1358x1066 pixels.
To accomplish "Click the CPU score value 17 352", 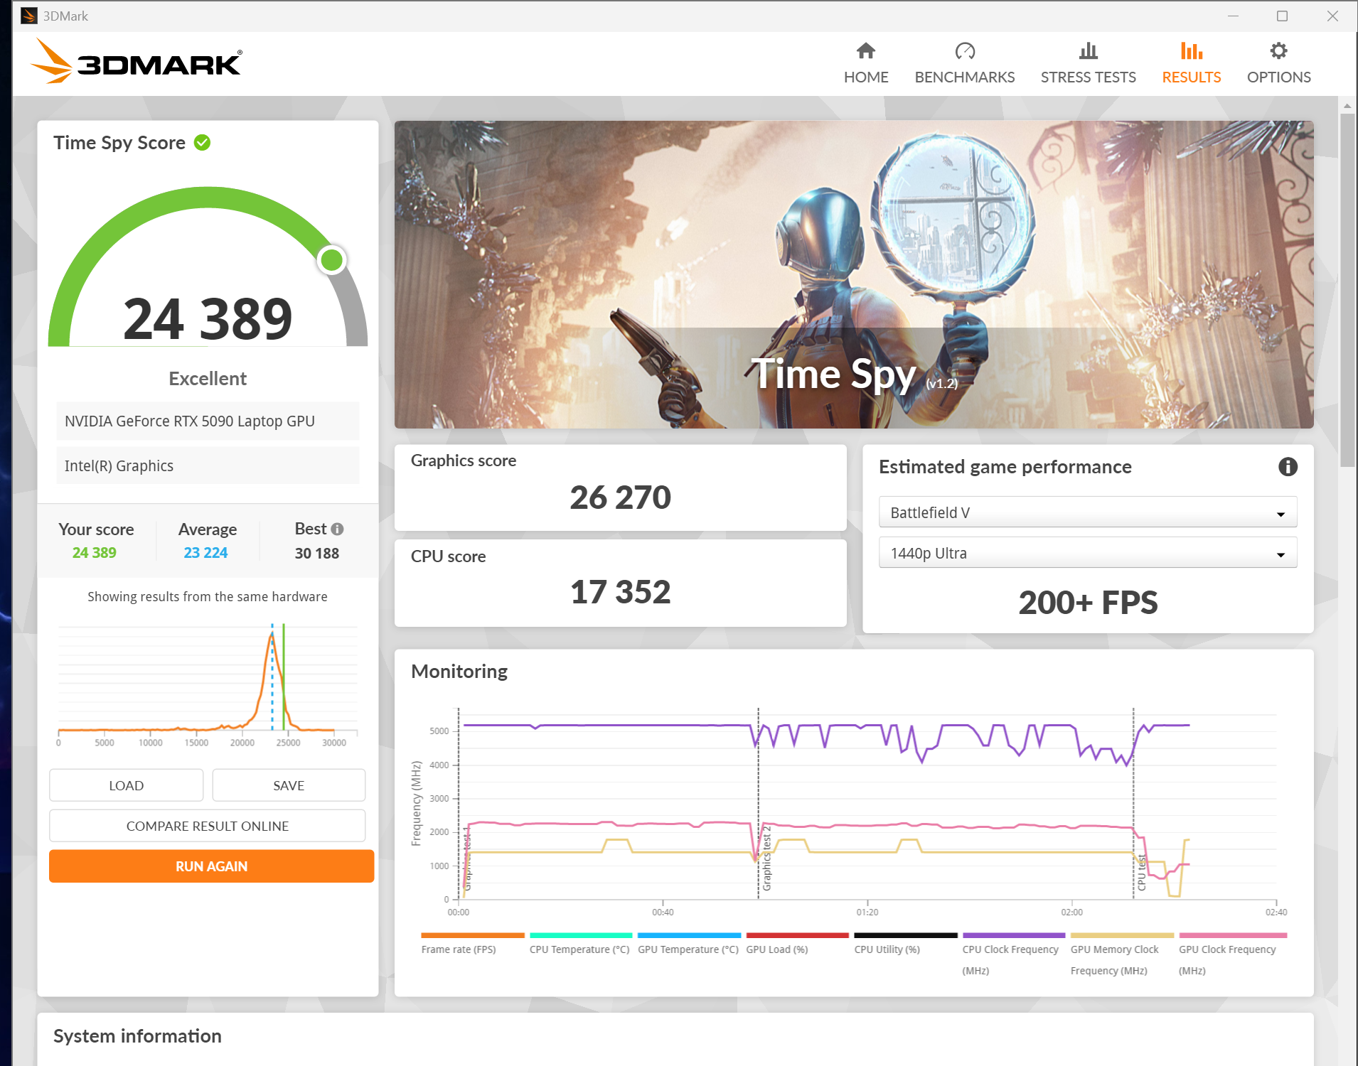I will (620, 592).
